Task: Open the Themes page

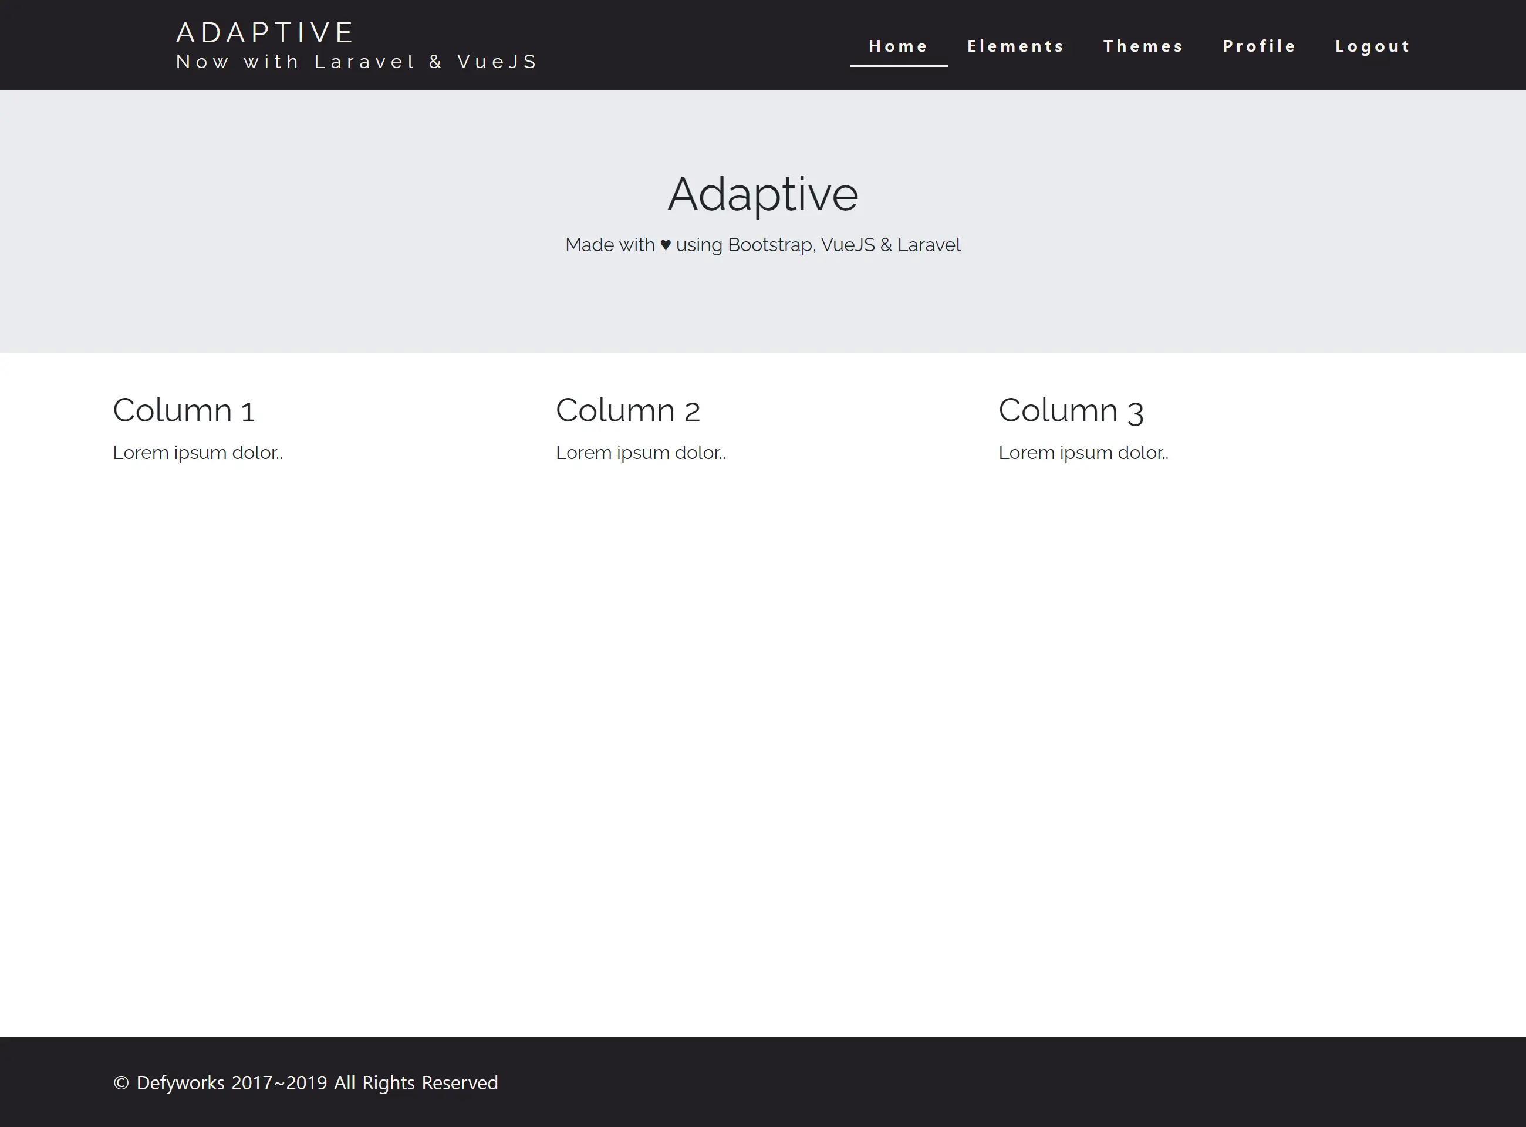Action: click(x=1143, y=46)
